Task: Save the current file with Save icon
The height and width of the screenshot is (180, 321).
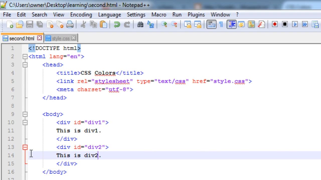Action: coord(30,24)
